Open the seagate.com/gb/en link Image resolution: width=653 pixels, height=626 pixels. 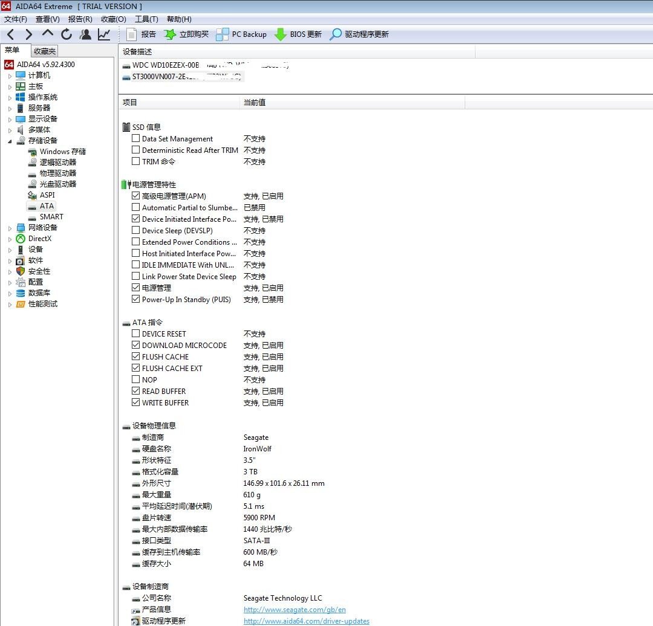pyautogui.click(x=294, y=610)
